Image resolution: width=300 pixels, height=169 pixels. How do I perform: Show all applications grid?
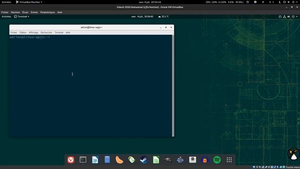[229, 160]
